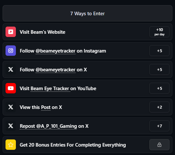Click the X icon next to View this Post
This screenshot has height=155, width=175.
pos(11,107)
